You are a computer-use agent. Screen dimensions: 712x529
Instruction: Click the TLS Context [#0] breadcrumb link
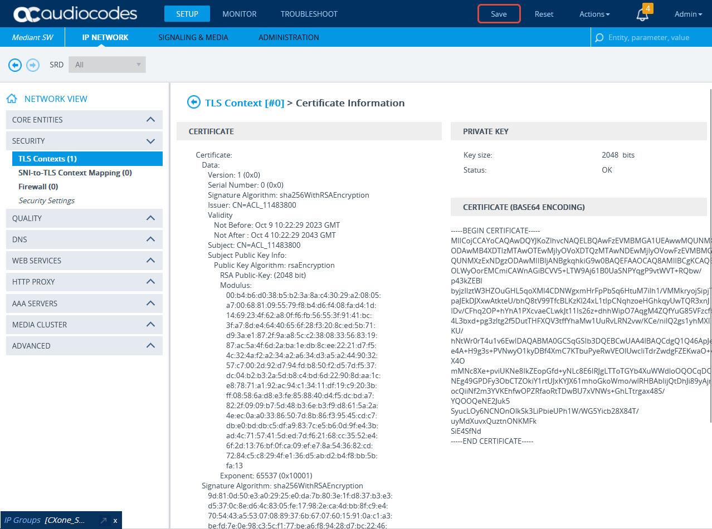pyautogui.click(x=245, y=102)
